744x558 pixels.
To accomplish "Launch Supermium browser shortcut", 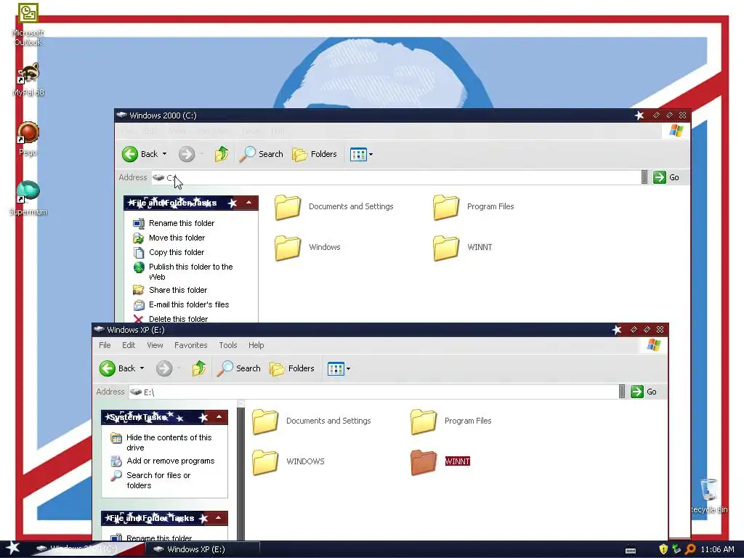I will (x=28, y=198).
